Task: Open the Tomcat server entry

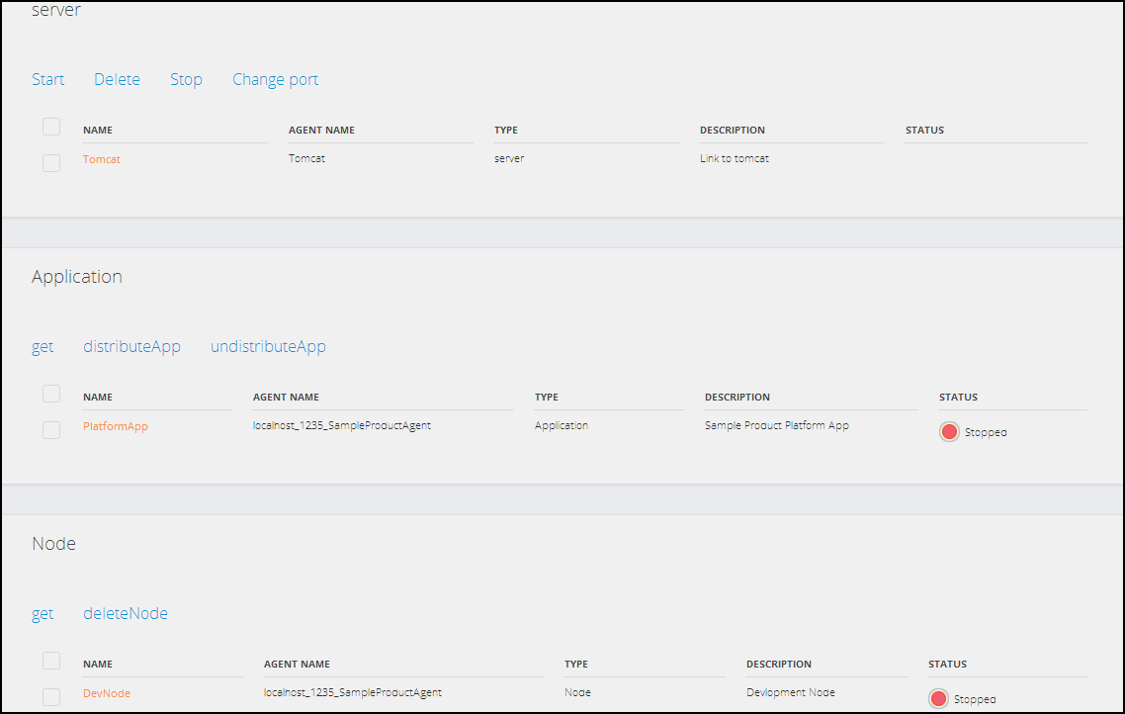Action: (x=102, y=159)
